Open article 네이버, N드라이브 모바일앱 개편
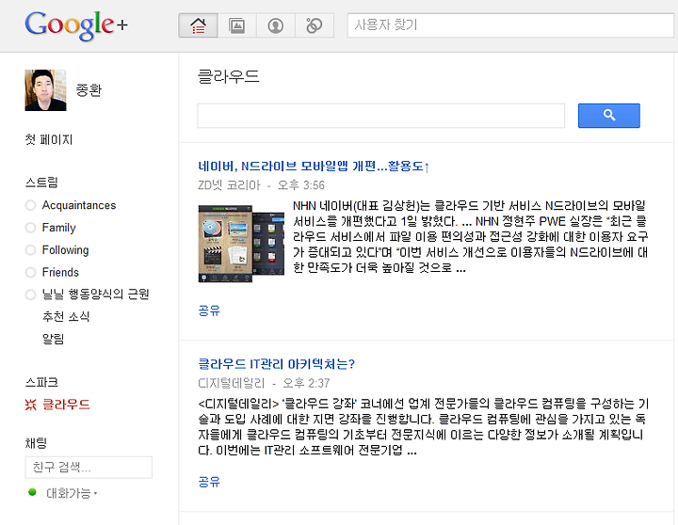The height and width of the screenshot is (525, 678). tap(314, 166)
